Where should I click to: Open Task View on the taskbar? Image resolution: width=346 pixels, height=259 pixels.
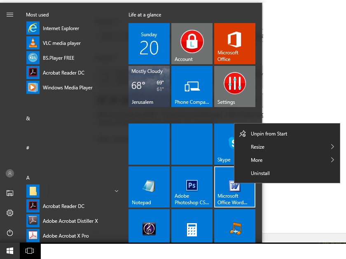pos(30,251)
